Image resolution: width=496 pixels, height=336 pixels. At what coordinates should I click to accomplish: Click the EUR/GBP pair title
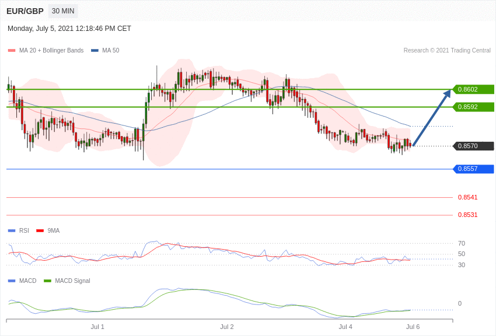pyautogui.click(x=25, y=11)
